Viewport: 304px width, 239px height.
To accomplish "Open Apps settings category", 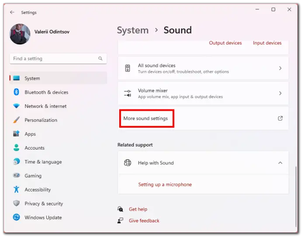I will (58, 134).
